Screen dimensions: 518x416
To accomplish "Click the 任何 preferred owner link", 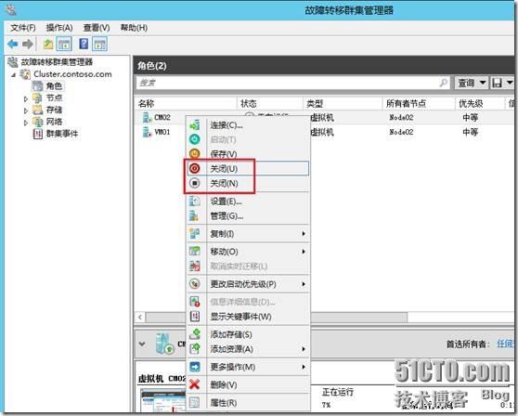I will (x=505, y=344).
